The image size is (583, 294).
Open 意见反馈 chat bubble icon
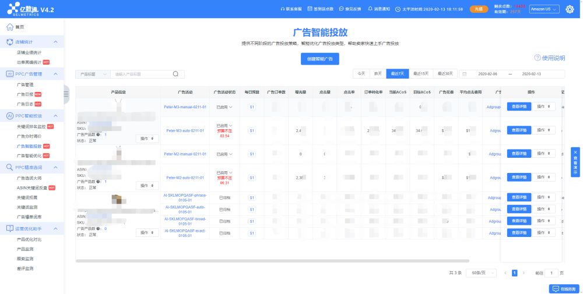[341, 9]
